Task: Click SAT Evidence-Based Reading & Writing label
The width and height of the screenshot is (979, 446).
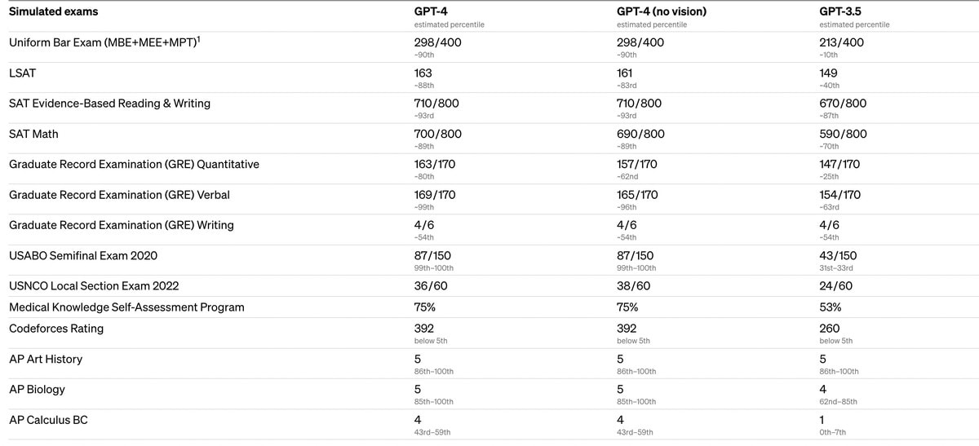Action: [x=109, y=104]
